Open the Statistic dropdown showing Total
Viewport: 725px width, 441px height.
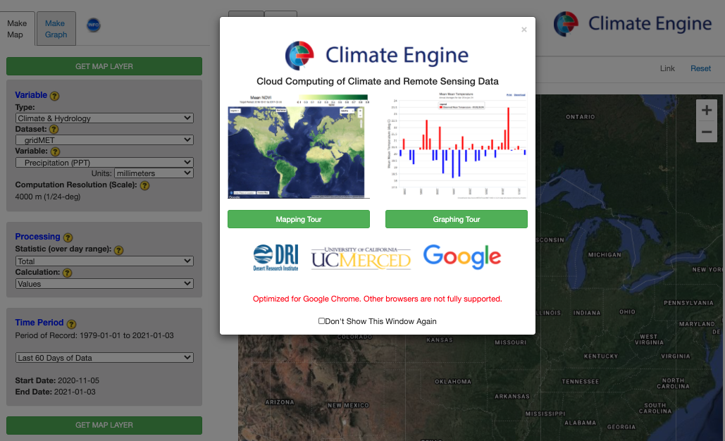pyautogui.click(x=104, y=261)
